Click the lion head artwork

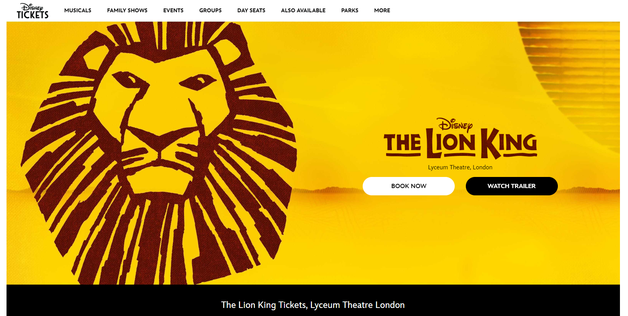point(159,153)
